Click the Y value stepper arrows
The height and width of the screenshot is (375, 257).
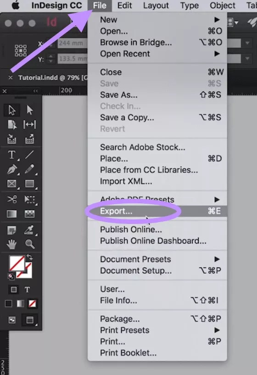[x=50, y=59]
